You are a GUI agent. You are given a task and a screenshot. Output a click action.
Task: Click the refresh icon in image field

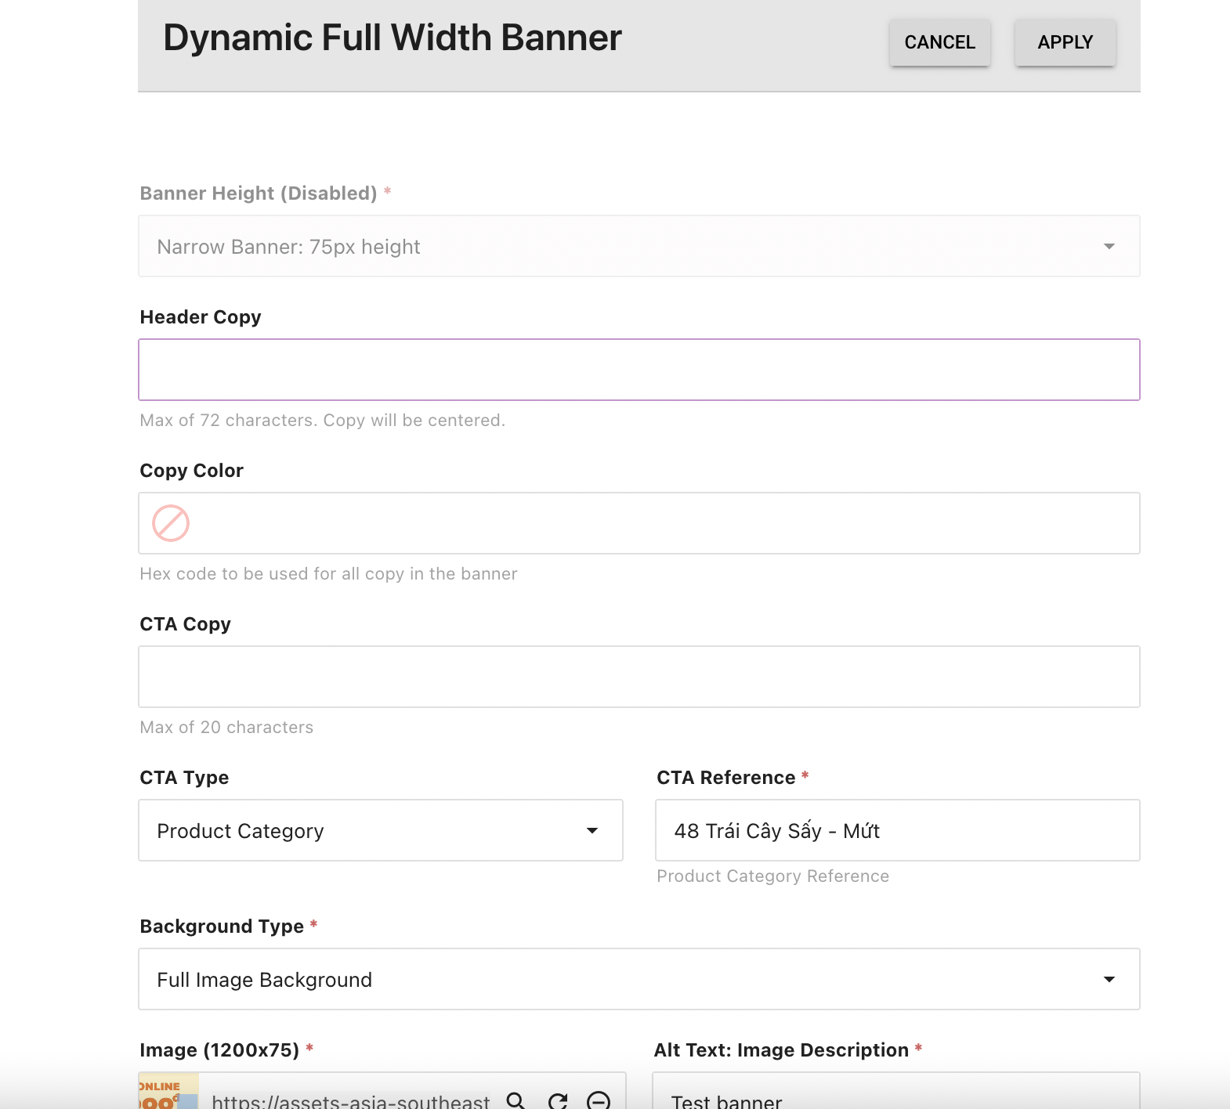pyautogui.click(x=558, y=1100)
